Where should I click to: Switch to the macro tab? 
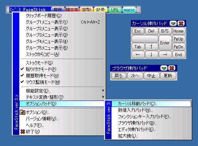(x=129, y=10)
